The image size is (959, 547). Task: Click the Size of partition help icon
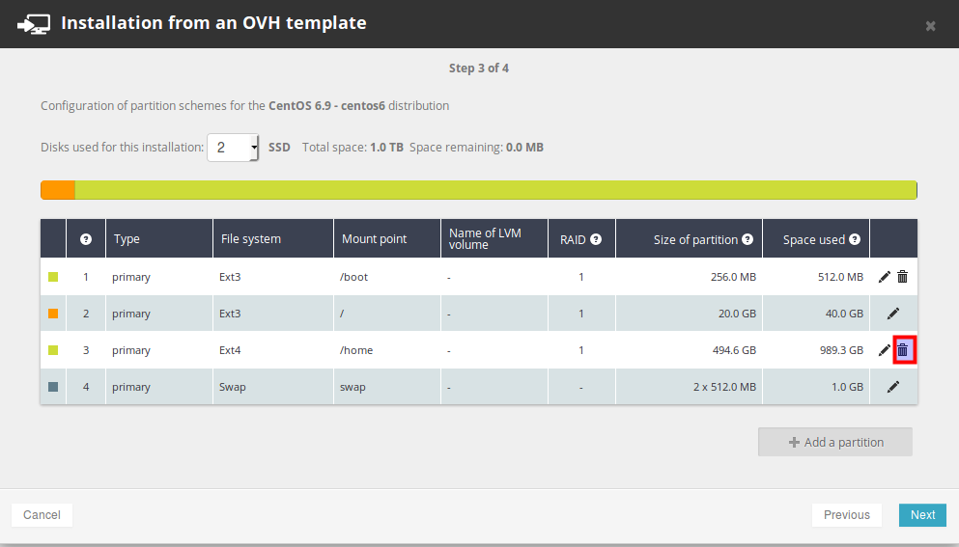747,239
